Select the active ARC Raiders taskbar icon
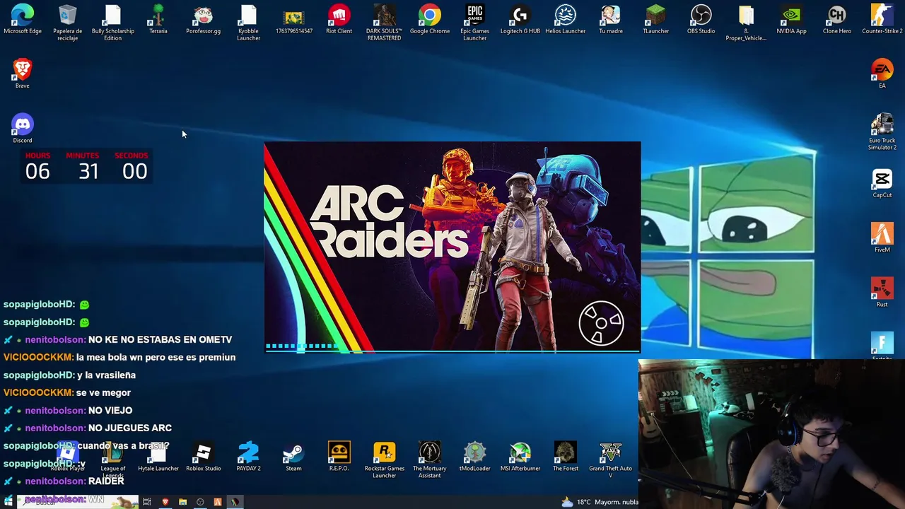 pyautogui.click(x=235, y=502)
